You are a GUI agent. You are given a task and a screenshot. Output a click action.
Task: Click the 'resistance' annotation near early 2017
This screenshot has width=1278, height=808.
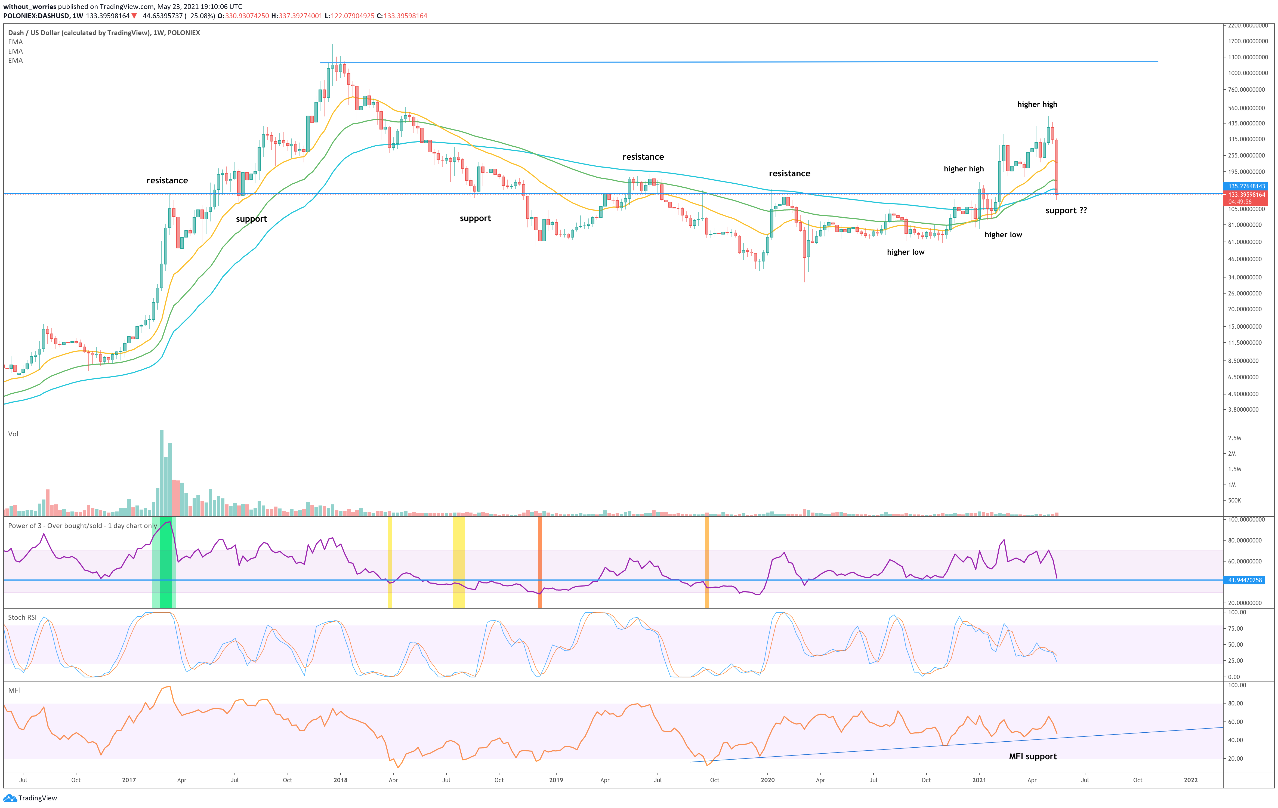167,180
